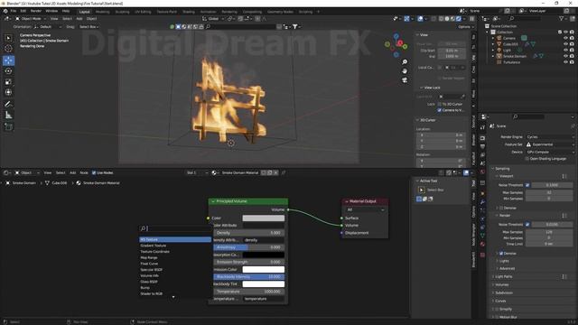Click the Blackbody Intensity slider
The height and width of the screenshot is (325, 578).
(249, 277)
